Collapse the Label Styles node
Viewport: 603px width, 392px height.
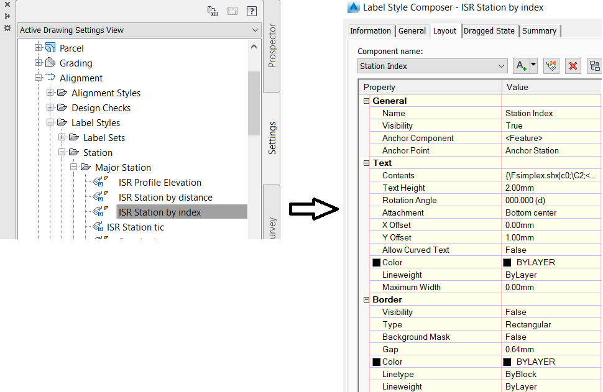[x=50, y=122]
